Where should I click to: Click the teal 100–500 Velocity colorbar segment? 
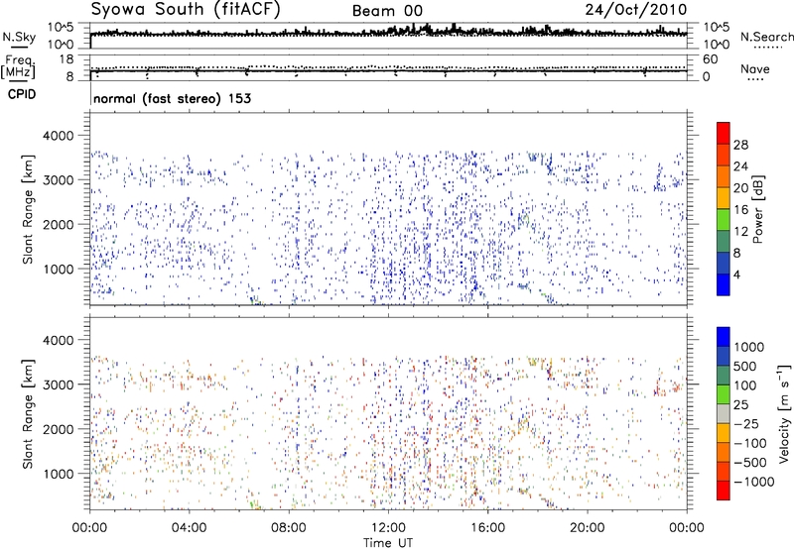click(724, 376)
